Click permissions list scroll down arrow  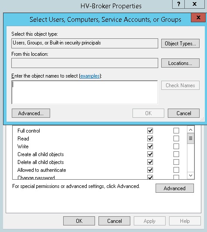[190, 175]
